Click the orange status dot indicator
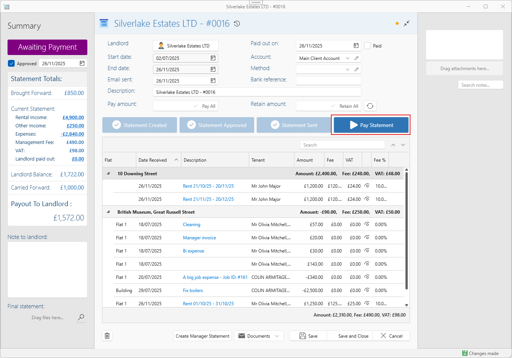 397,23
